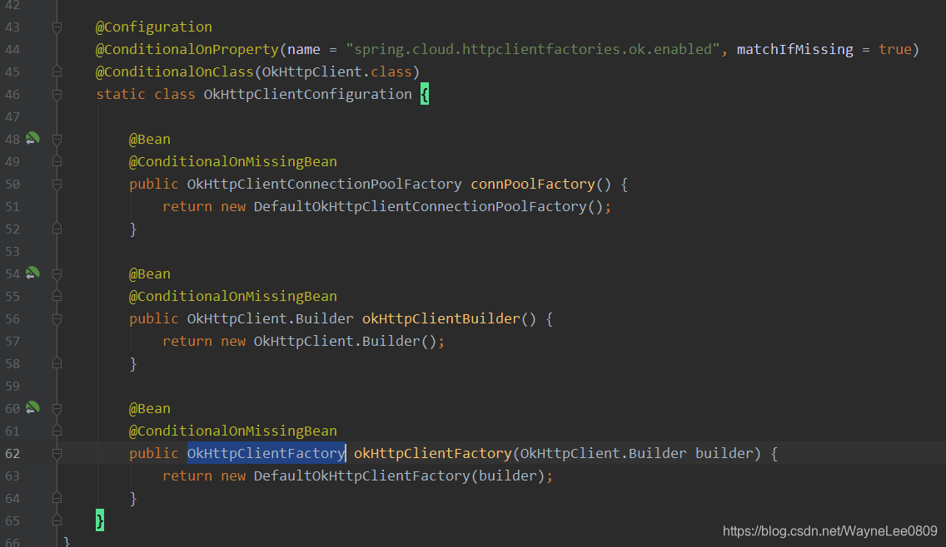The height and width of the screenshot is (547, 946).
Task: Click the Spring bean icon beside line 60
Action: (33, 408)
